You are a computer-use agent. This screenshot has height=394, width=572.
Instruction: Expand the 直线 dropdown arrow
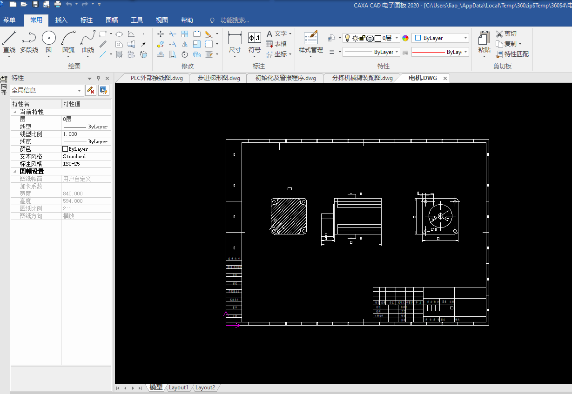point(9,56)
